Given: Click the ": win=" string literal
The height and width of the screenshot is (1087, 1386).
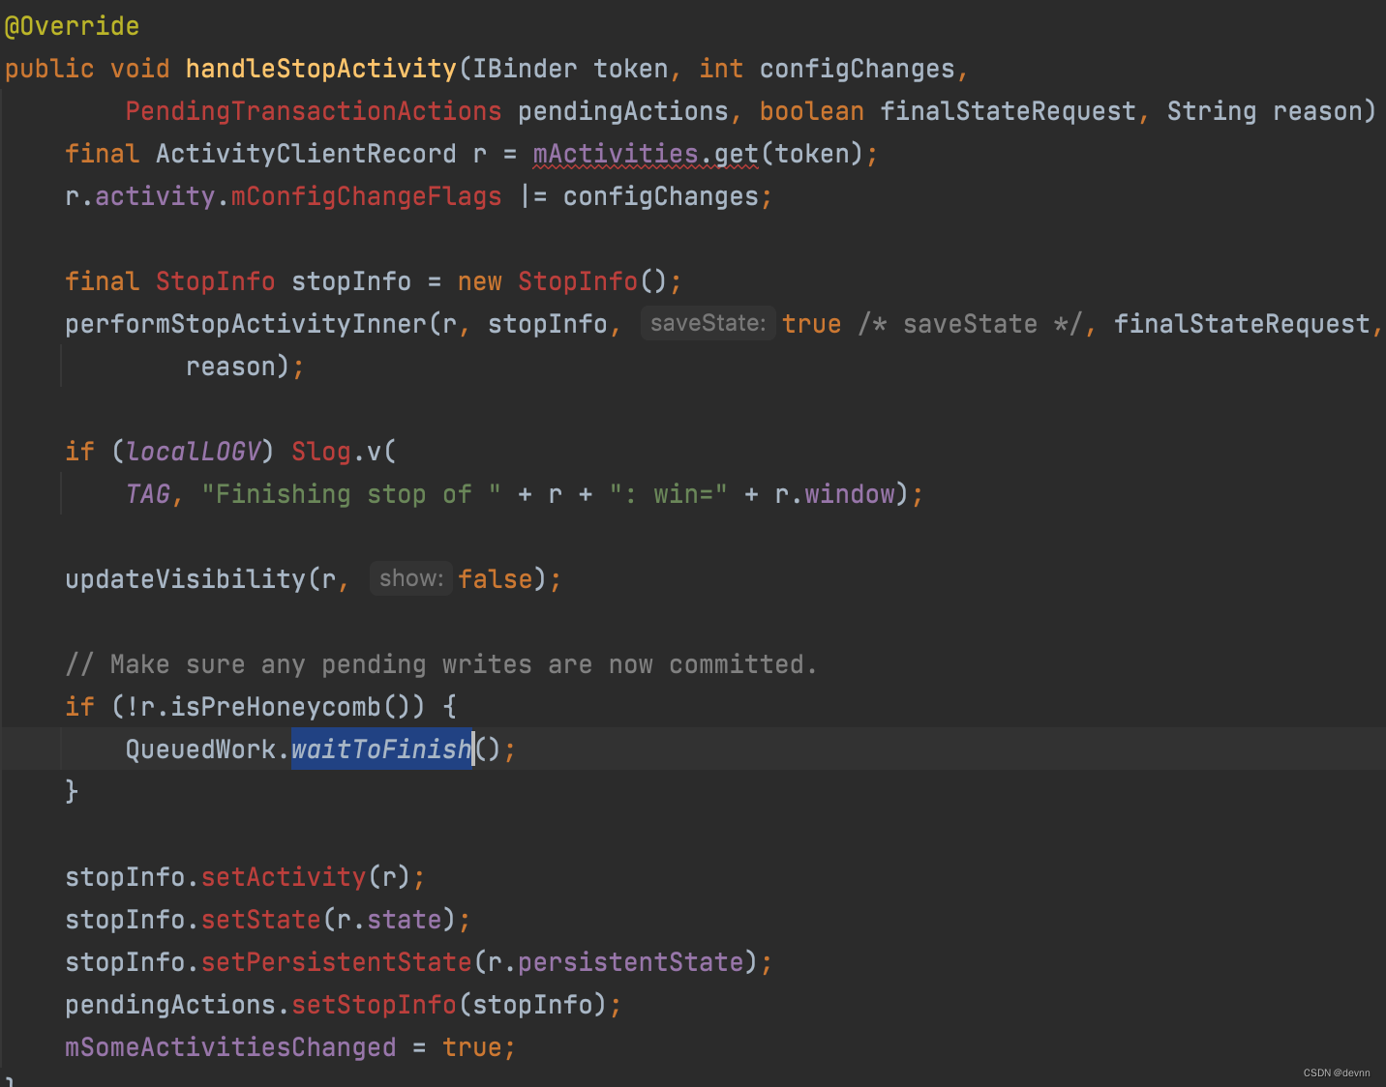Looking at the screenshot, I should (x=668, y=494).
